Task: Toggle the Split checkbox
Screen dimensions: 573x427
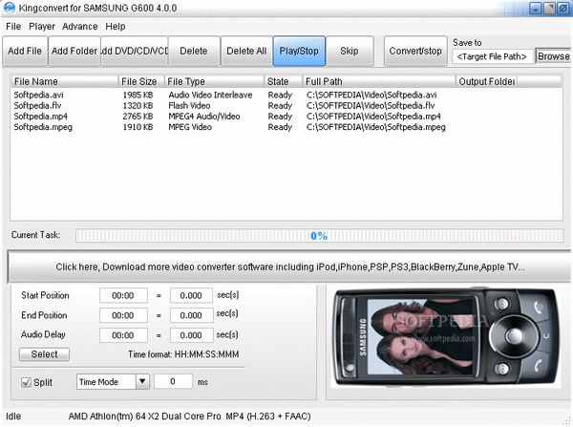Action: point(26,382)
